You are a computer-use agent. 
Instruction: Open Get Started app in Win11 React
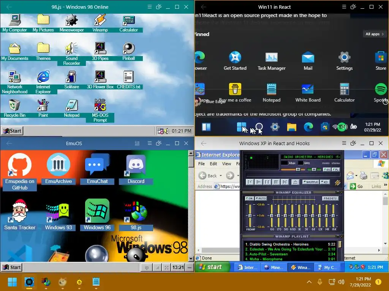tap(235, 61)
